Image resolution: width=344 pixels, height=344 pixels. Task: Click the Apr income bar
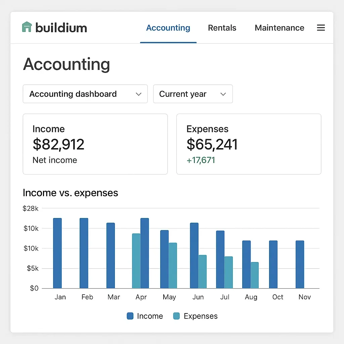click(x=144, y=253)
